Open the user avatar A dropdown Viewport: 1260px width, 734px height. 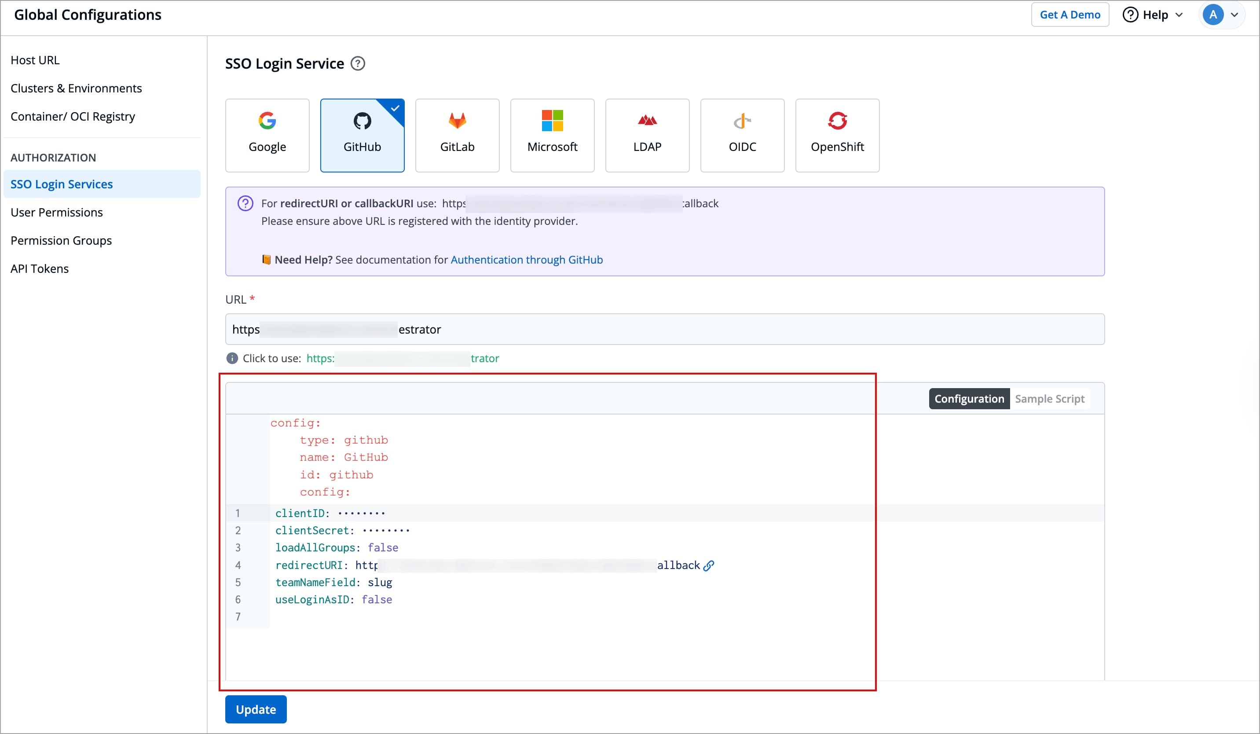(x=1220, y=15)
